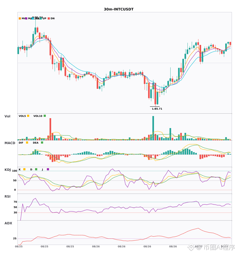Image resolution: width=237 pixels, height=254 pixels.
Task: Click the tallest red volume bar
Action: click(50, 129)
